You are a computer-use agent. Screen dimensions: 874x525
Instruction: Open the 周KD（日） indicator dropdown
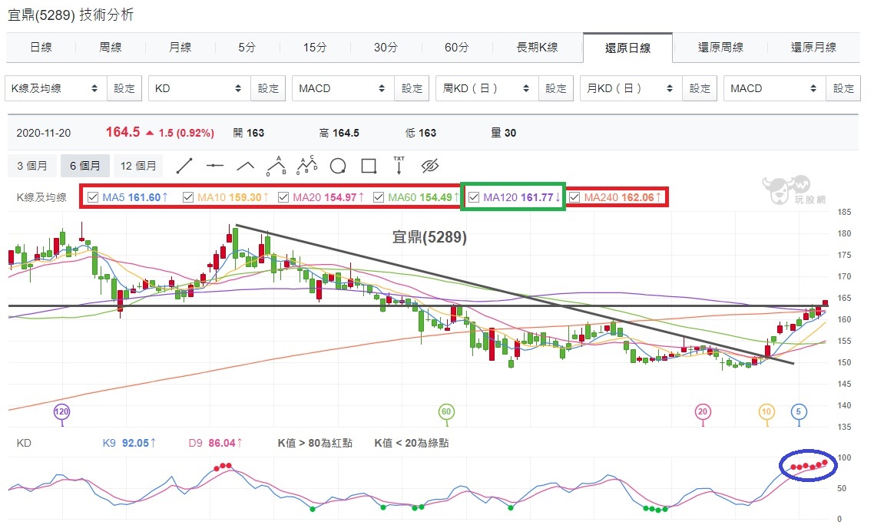487,88
